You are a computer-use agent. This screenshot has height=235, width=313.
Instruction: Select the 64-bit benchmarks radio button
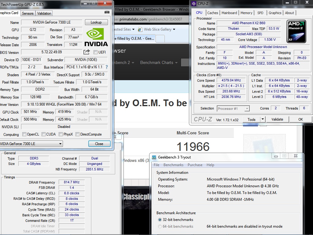pos(160,226)
